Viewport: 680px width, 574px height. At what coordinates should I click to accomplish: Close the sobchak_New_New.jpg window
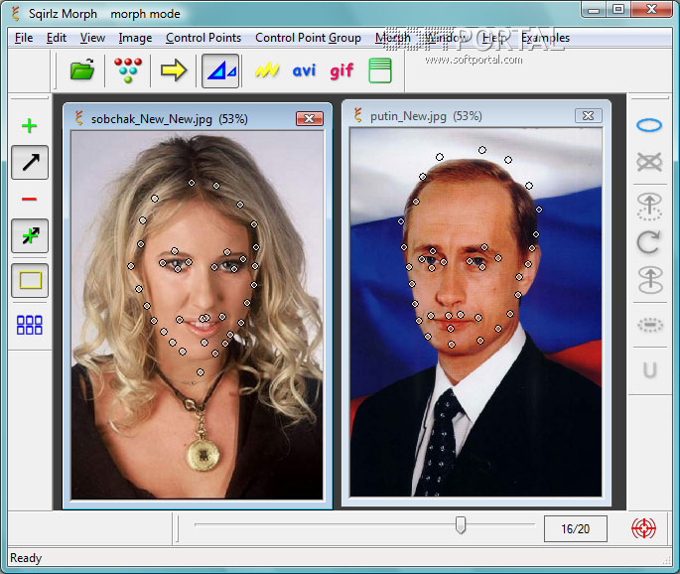(x=310, y=118)
